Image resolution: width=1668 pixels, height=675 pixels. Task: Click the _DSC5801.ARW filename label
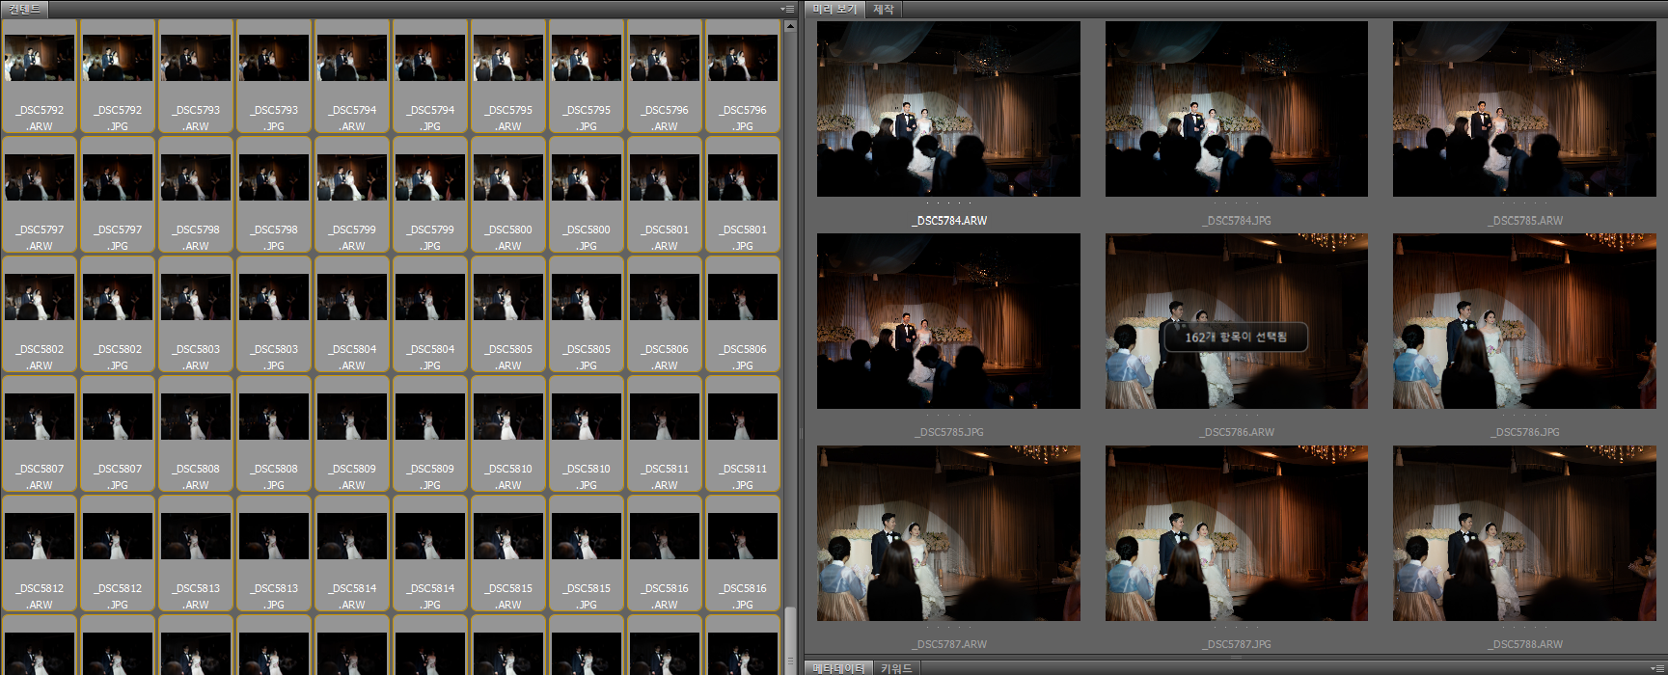coord(665,237)
